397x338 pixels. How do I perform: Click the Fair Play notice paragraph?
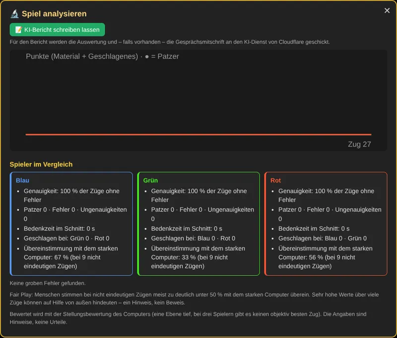[x=194, y=298]
